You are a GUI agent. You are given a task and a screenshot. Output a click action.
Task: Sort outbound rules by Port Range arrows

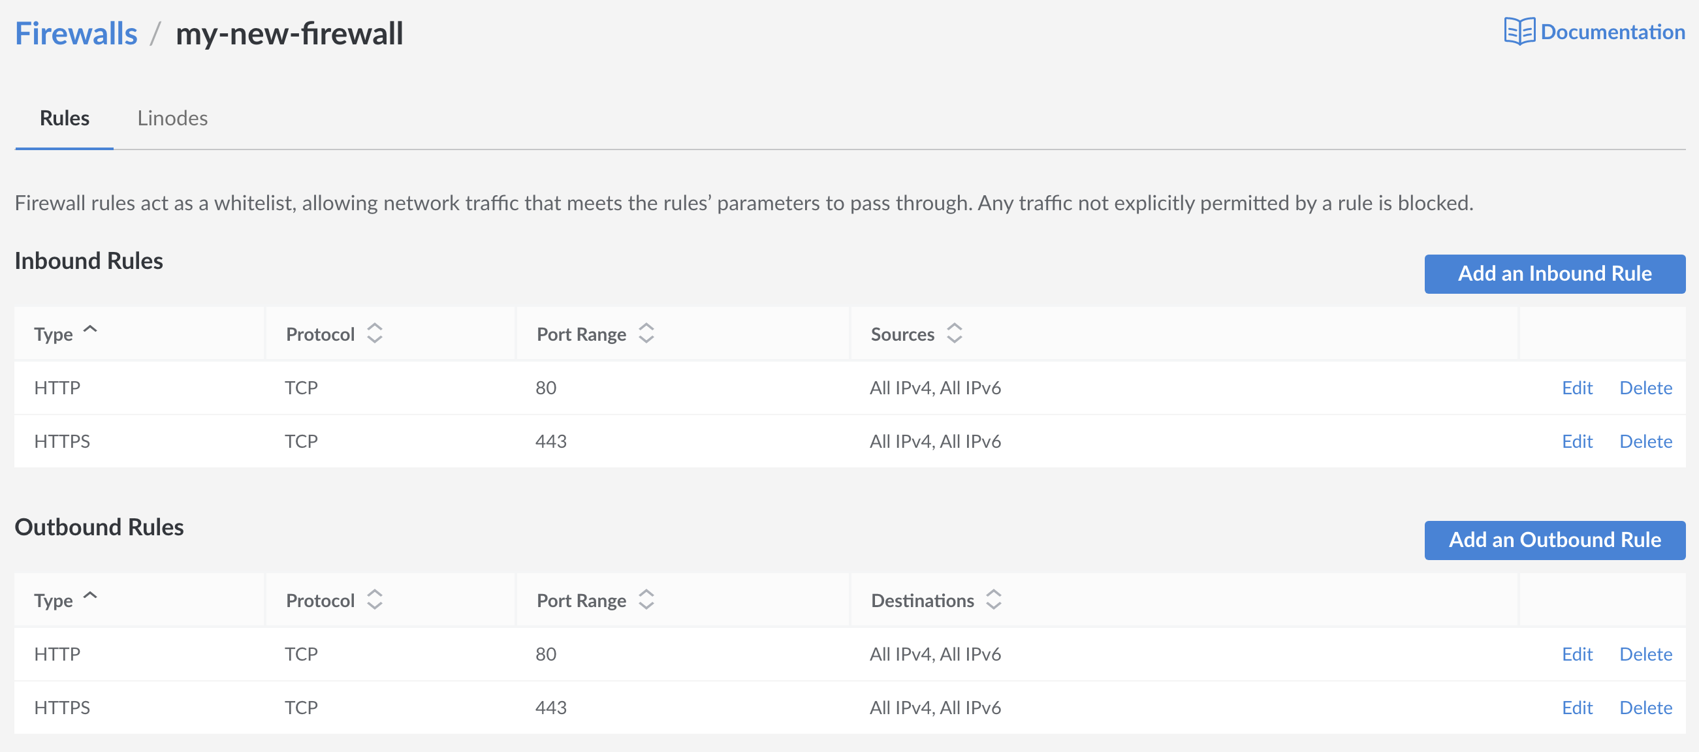(x=646, y=601)
